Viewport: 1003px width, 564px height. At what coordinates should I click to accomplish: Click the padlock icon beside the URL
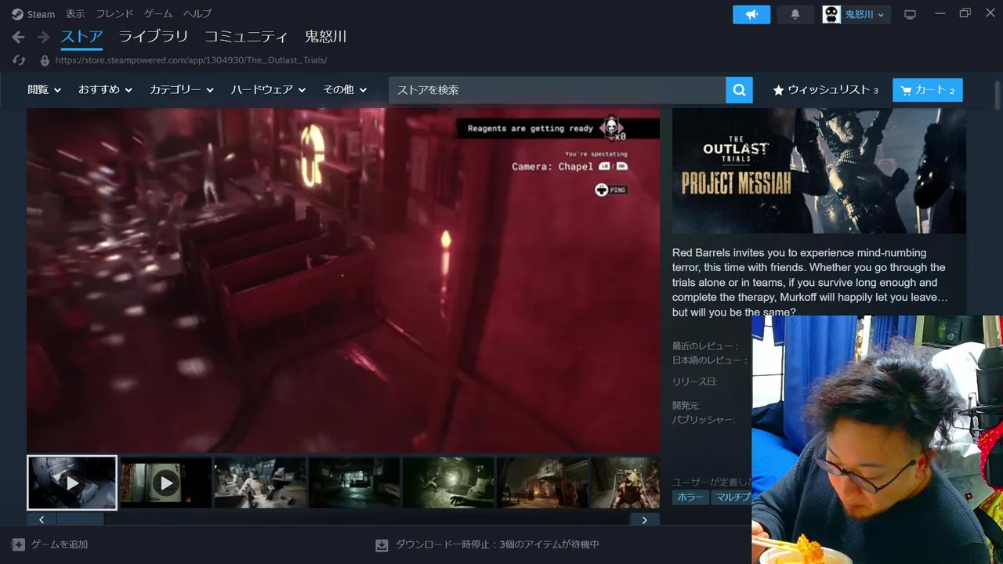[x=45, y=60]
